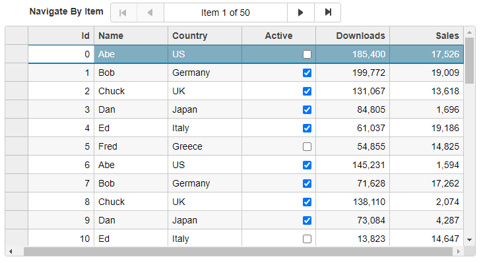Click the horizontal scrollbar left arrow

coord(11,252)
